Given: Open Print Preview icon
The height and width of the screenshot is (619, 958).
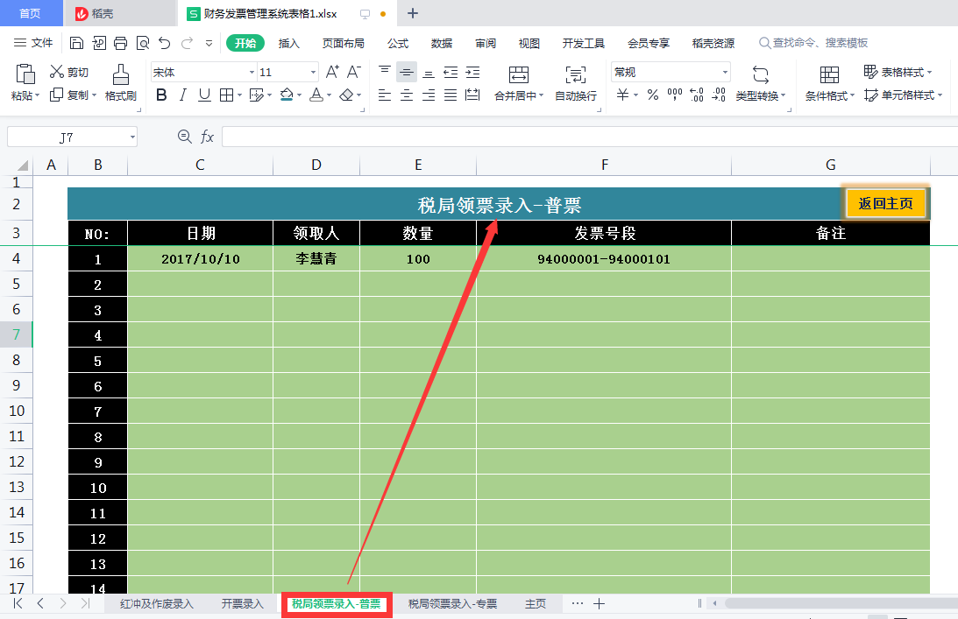Looking at the screenshot, I should (x=142, y=43).
